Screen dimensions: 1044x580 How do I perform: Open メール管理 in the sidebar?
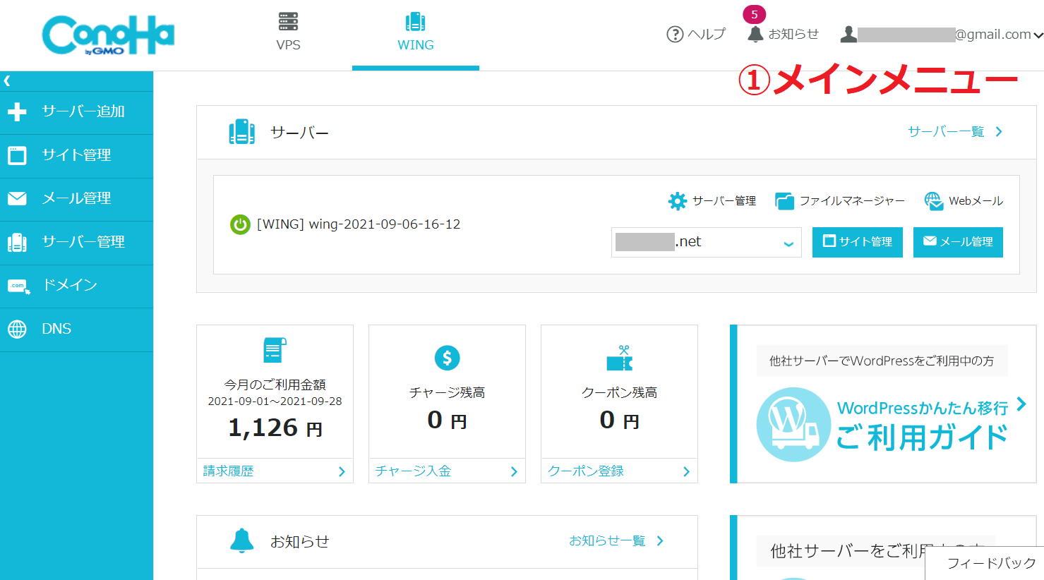pyautogui.click(x=76, y=199)
